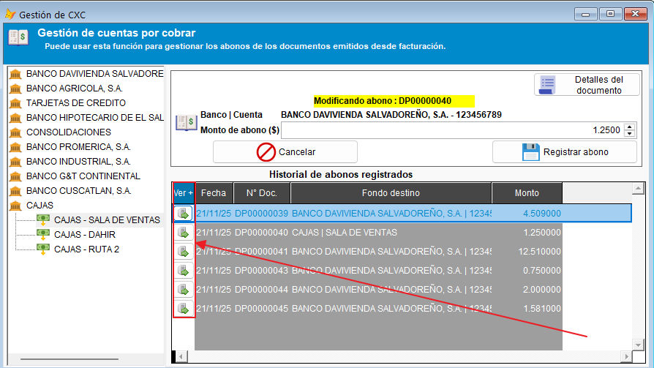
Task: Decrease Monto de abono with down arrow
Action: coord(629,133)
